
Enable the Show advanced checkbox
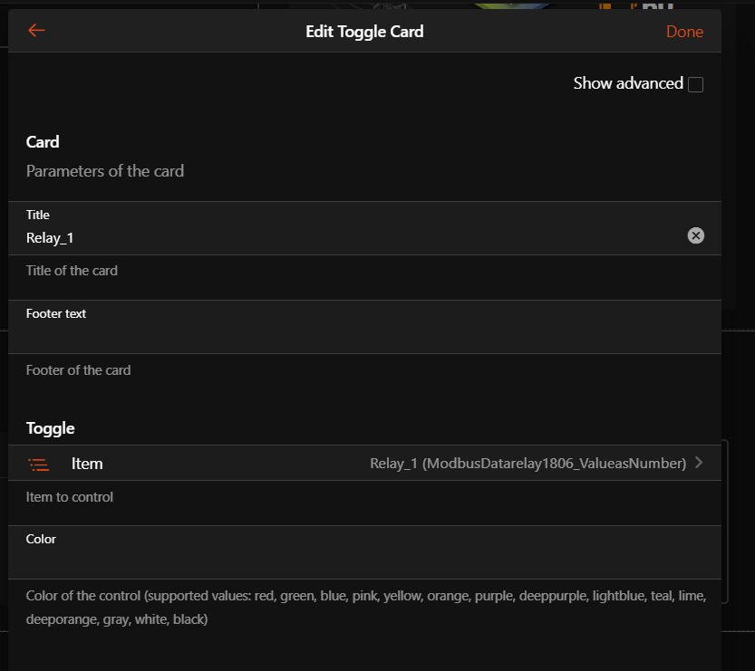[695, 84]
